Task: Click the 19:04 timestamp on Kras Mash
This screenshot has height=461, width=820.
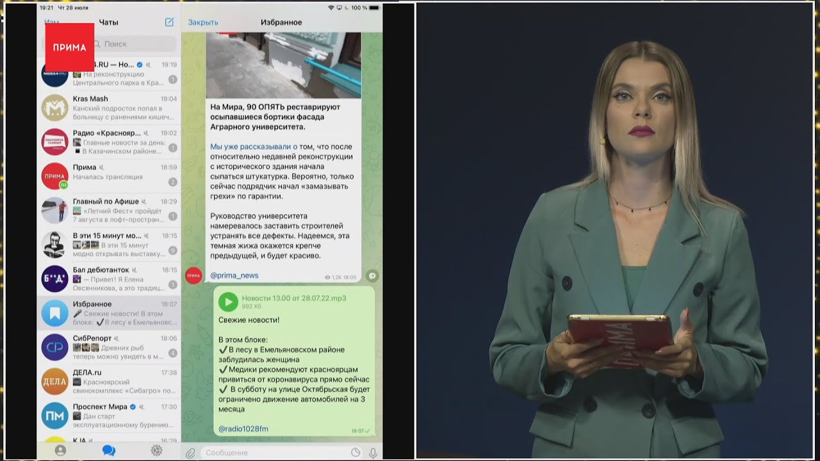Action: coord(168,99)
